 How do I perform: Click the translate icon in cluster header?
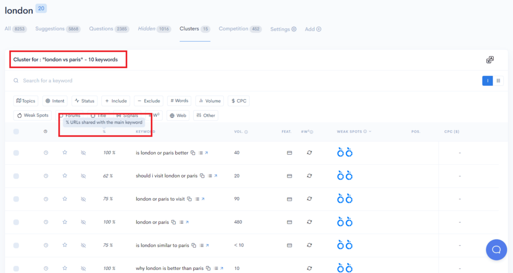tap(490, 60)
